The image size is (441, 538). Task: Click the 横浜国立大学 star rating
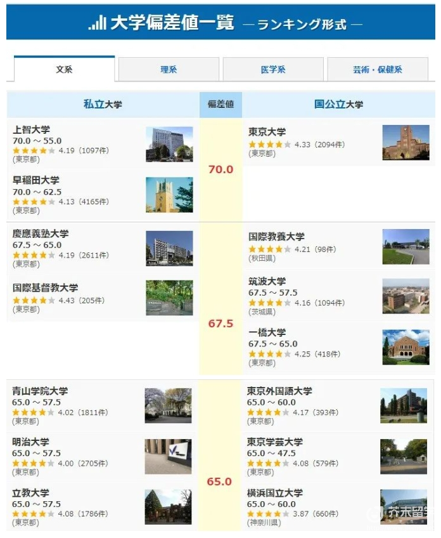268,514
